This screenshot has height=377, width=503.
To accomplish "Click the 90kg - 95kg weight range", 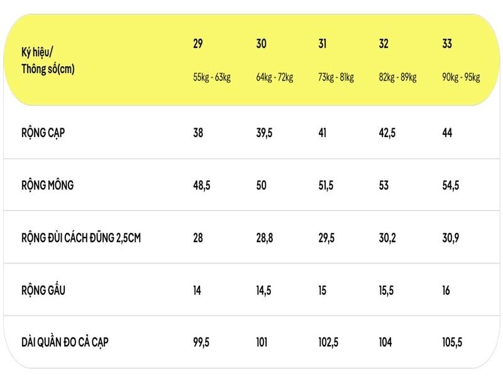I will [461, 78].
